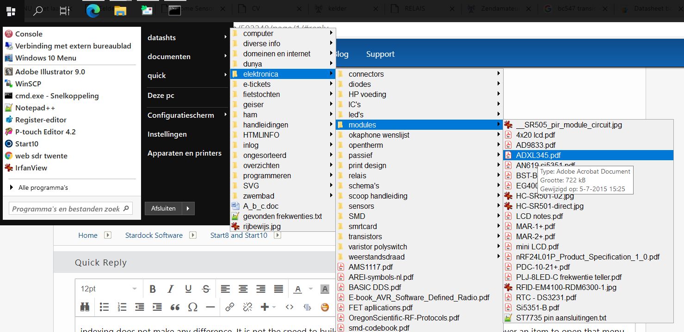Expand the transistors folder submenu
The image size is (684, 332).
click(419, 236)
